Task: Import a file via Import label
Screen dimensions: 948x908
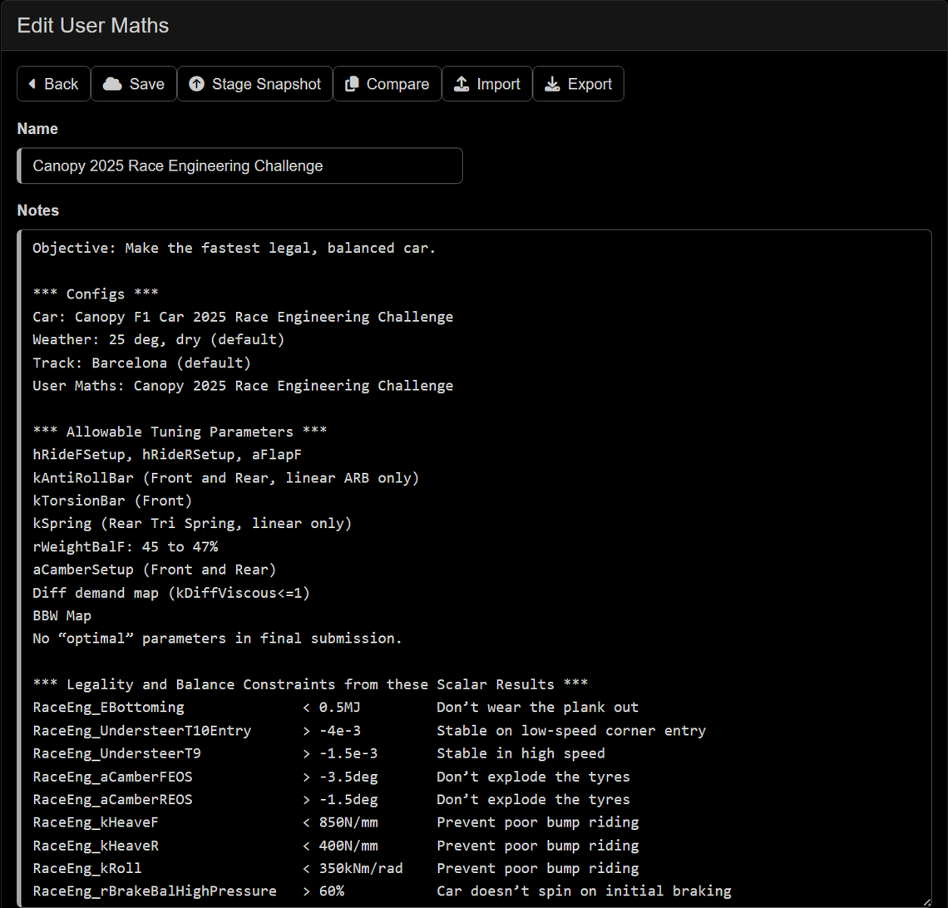Action: (x=498, y=84)
